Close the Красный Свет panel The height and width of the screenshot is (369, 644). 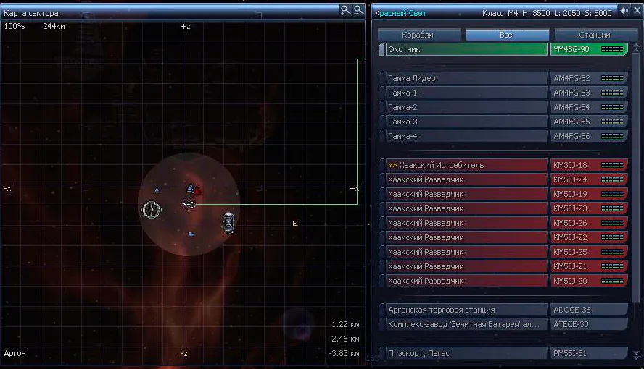637,11
